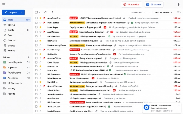Screen dimensions: 183x114
Task: Open the Attendance folder
Action: coord(16,78)
